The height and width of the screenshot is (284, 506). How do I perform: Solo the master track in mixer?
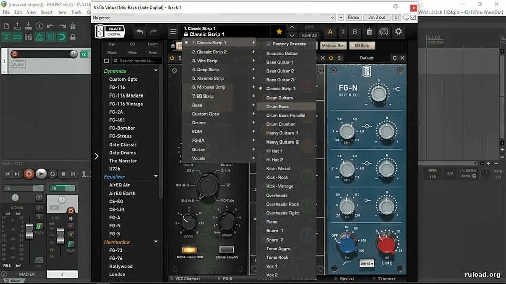pyautogui.click(x=39, y=217)
